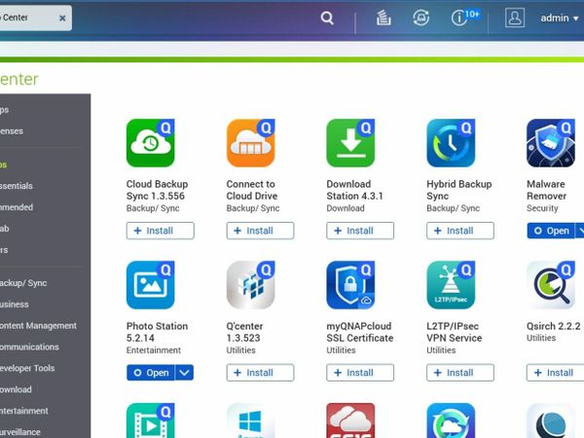584x438 pixels.
Task: Open Malware Remover
Action: tap(551, 231)
